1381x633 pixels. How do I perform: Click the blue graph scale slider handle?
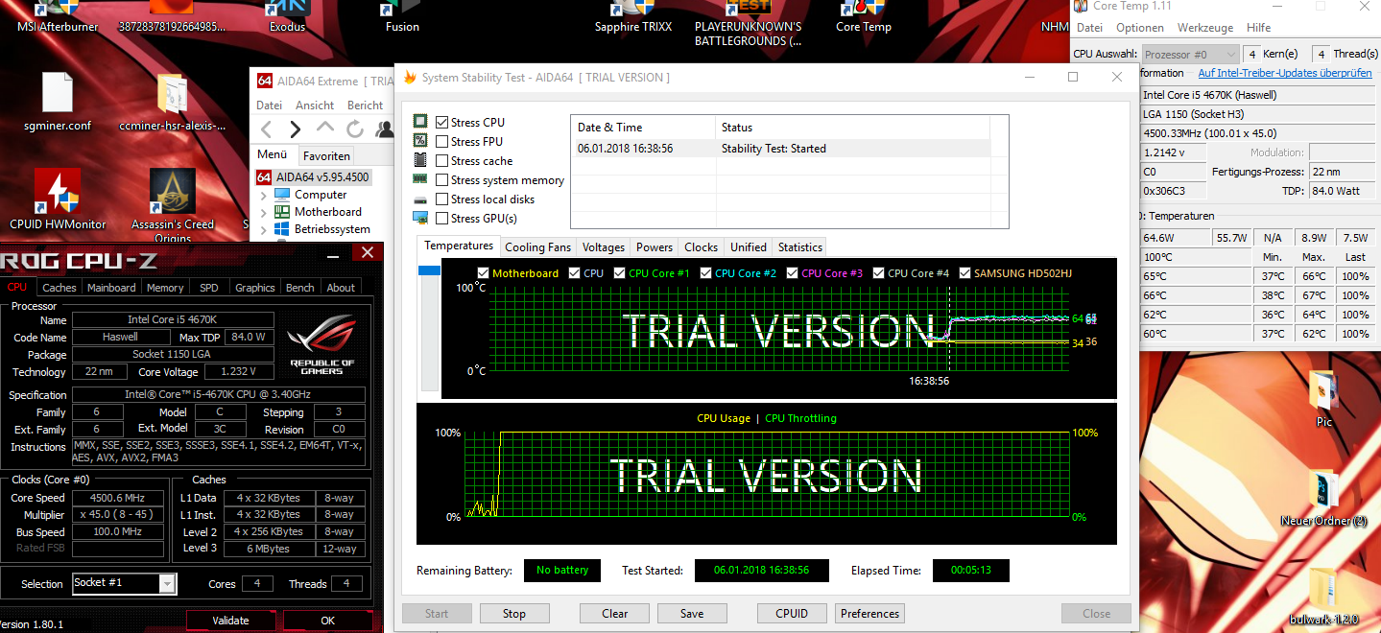(x=429, y=272)
